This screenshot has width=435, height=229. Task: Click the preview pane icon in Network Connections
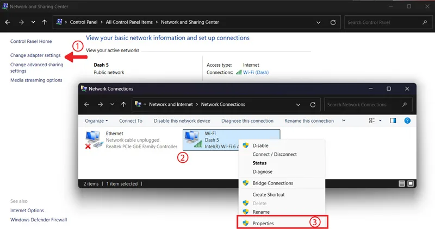(393, 120)
